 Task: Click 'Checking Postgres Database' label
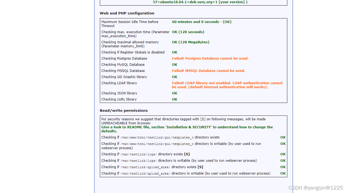124,59
